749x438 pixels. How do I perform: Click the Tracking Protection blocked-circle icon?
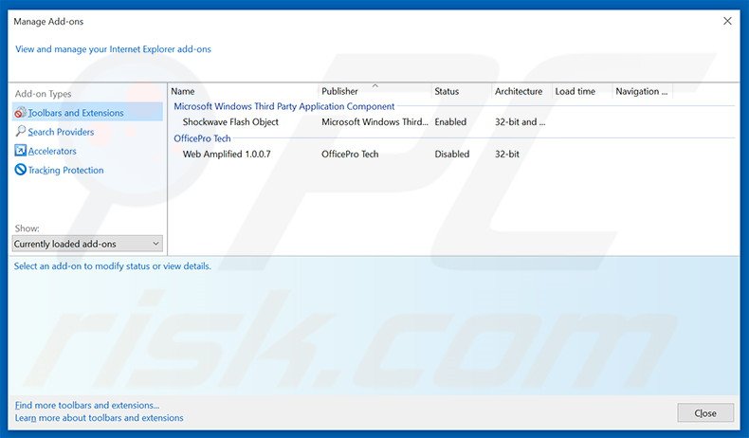click(x=20, y=170)
